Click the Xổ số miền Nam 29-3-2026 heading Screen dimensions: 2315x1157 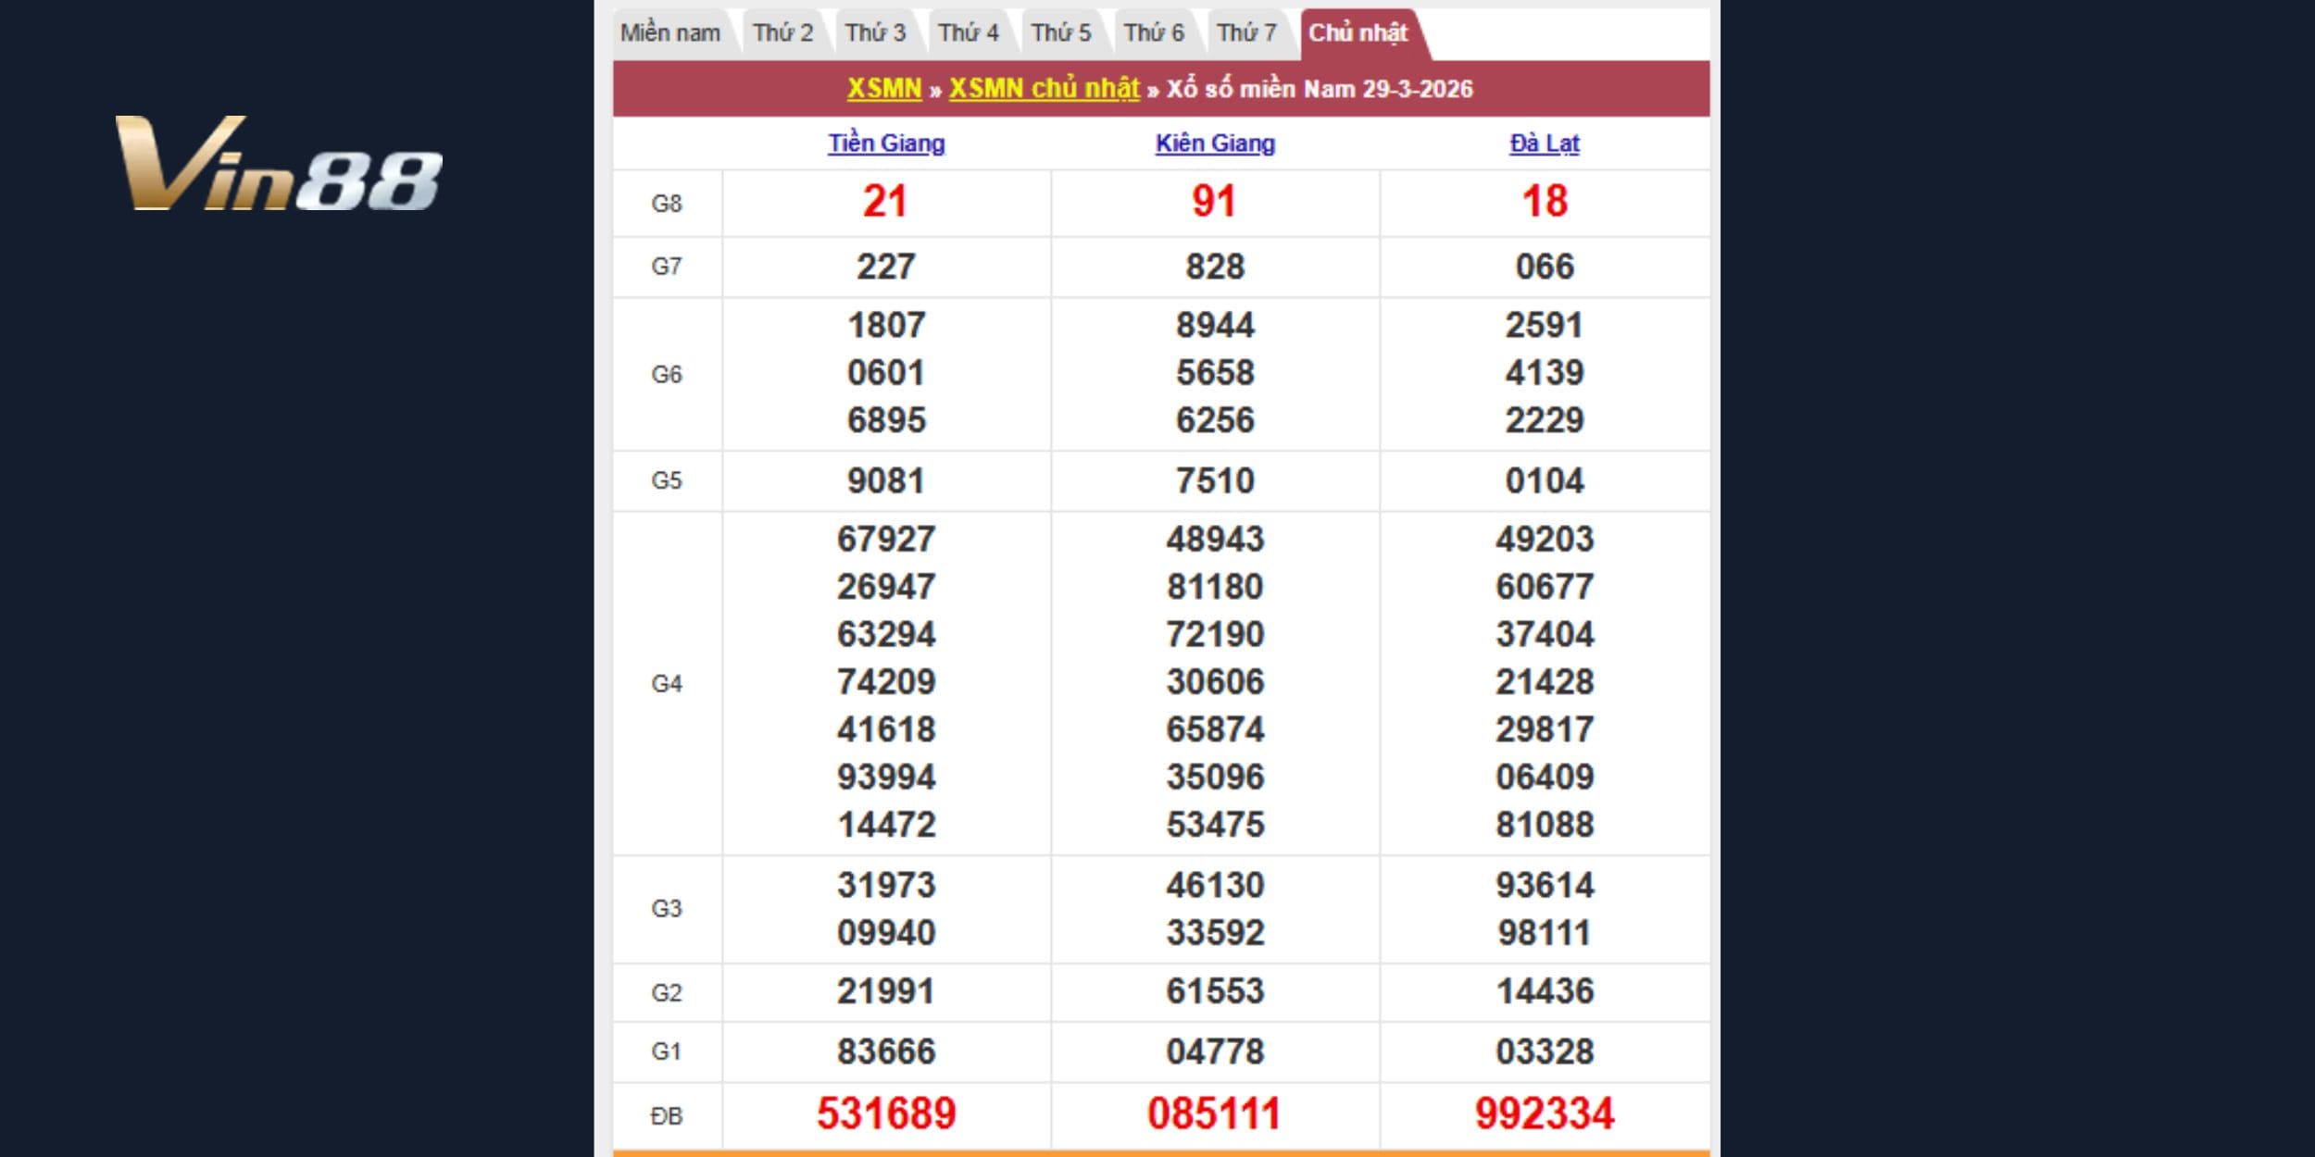(1320, 89)
